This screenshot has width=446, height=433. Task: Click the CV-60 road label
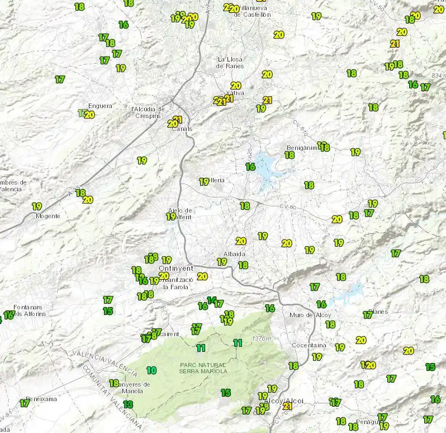pyautogui.click(x=288, y=206)
